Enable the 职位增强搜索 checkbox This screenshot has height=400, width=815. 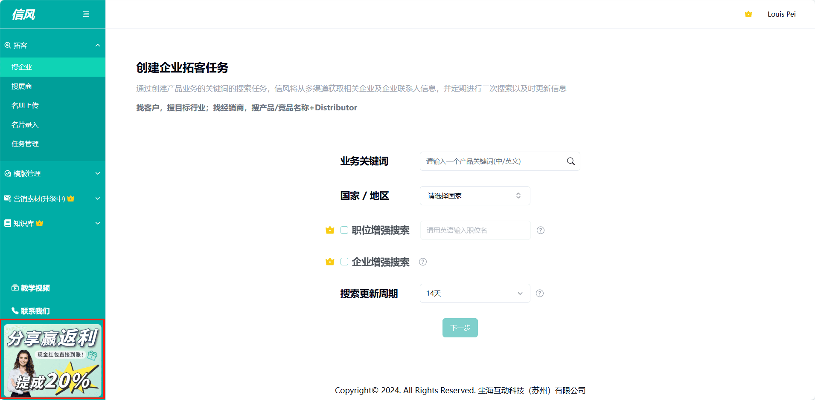click(x=344, y=230)
